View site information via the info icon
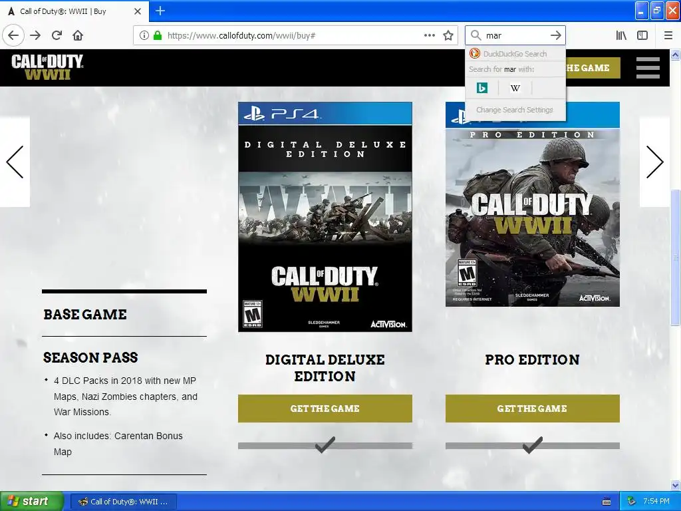 [x=144, y=35]
